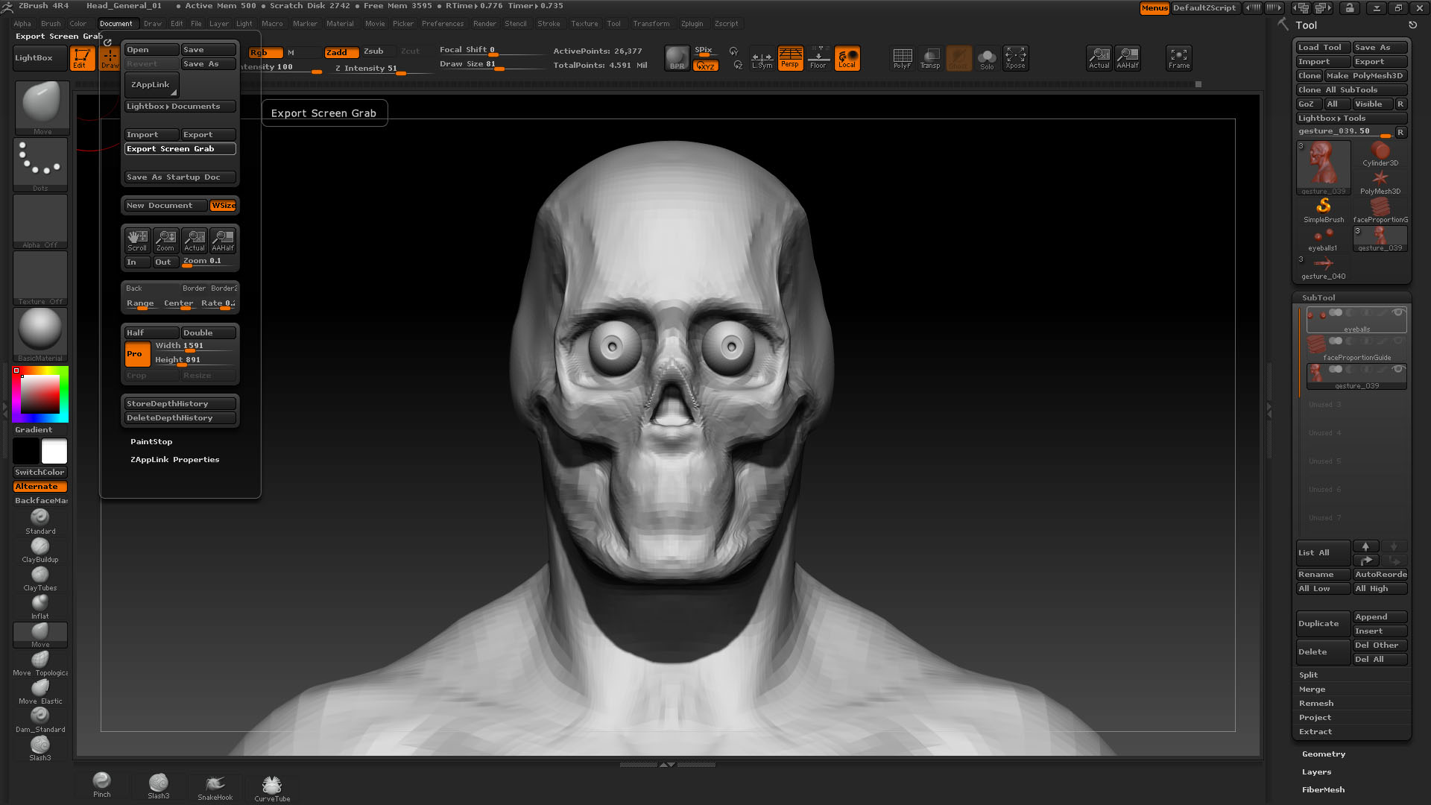Click the Frame mesh icon
The width and height of the screenshot is (1431, 805).
(1179, 57)
